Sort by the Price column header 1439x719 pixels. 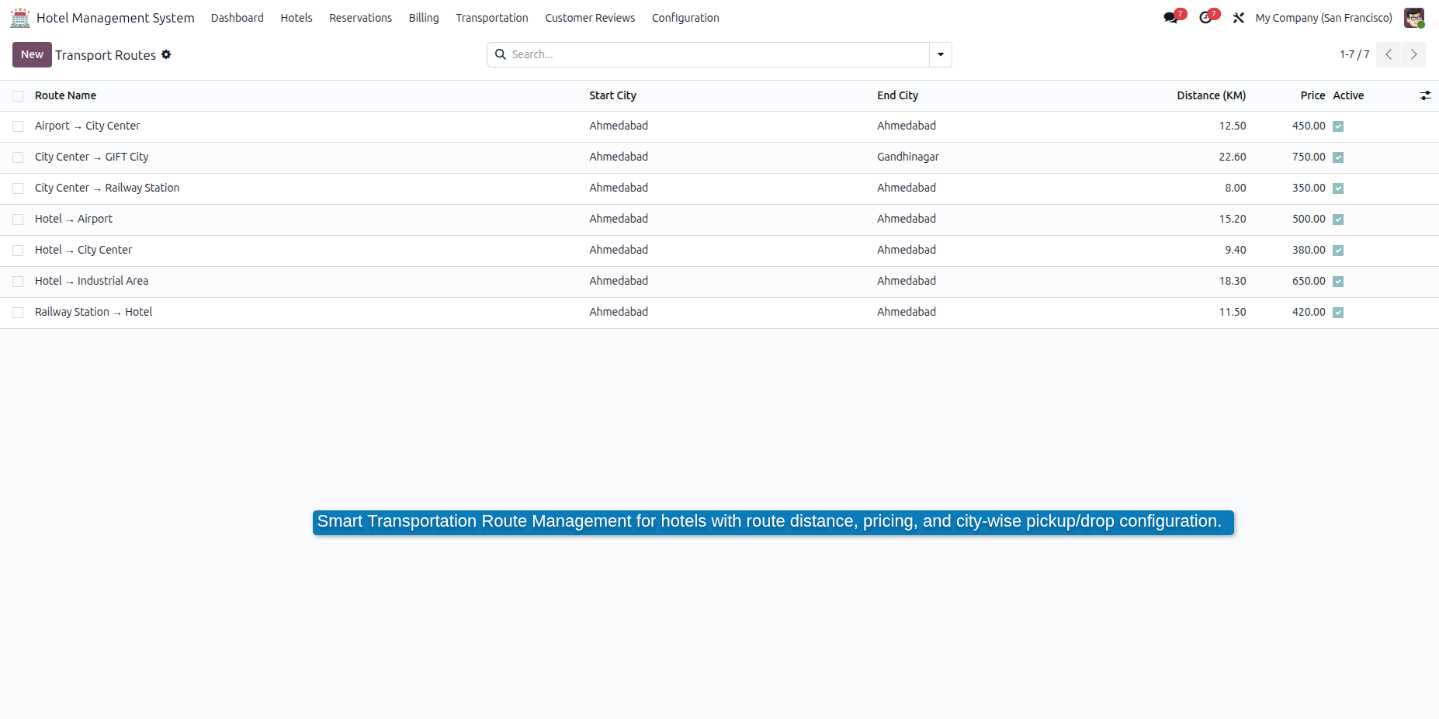[1312, 95]
